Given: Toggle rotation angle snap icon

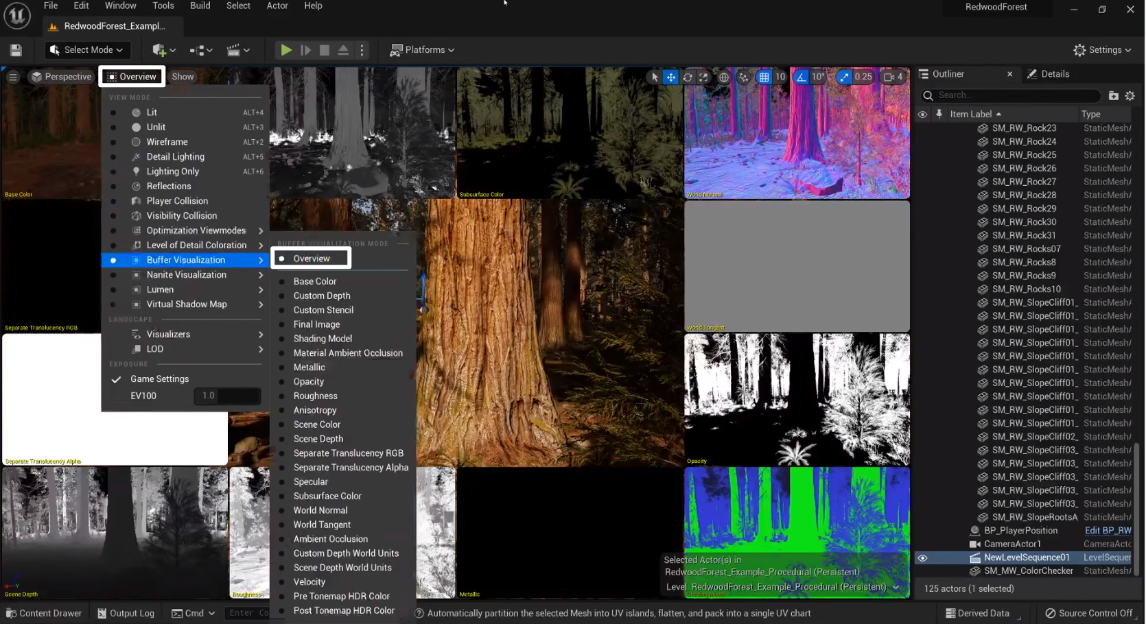Looking at the screenshot, I should pos(801,77).
